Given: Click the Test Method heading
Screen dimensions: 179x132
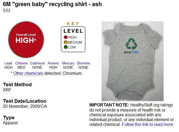Looking at the screenshot, I should 17,85.
